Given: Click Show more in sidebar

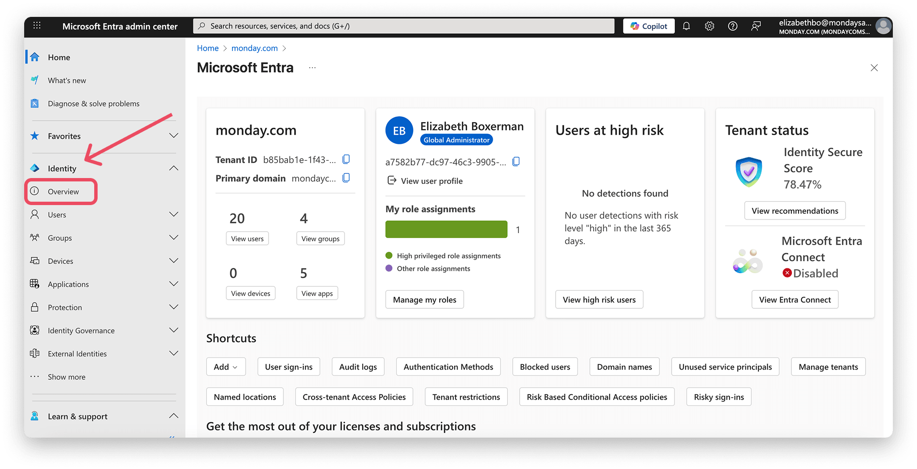Looking at the screenshot, I should [x=67, y=377].
